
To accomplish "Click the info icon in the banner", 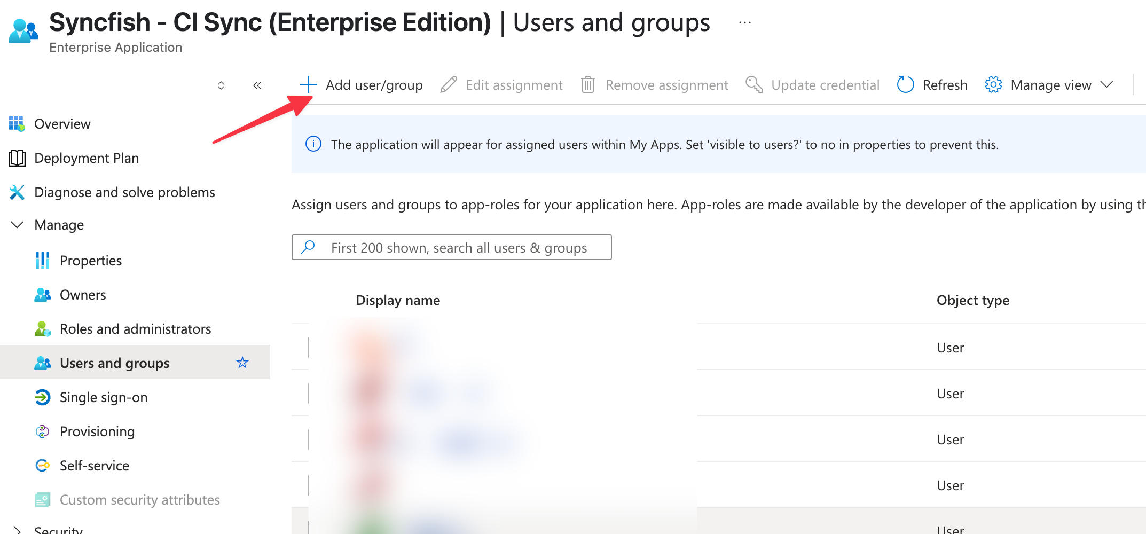I will click(x=313, y=144).
